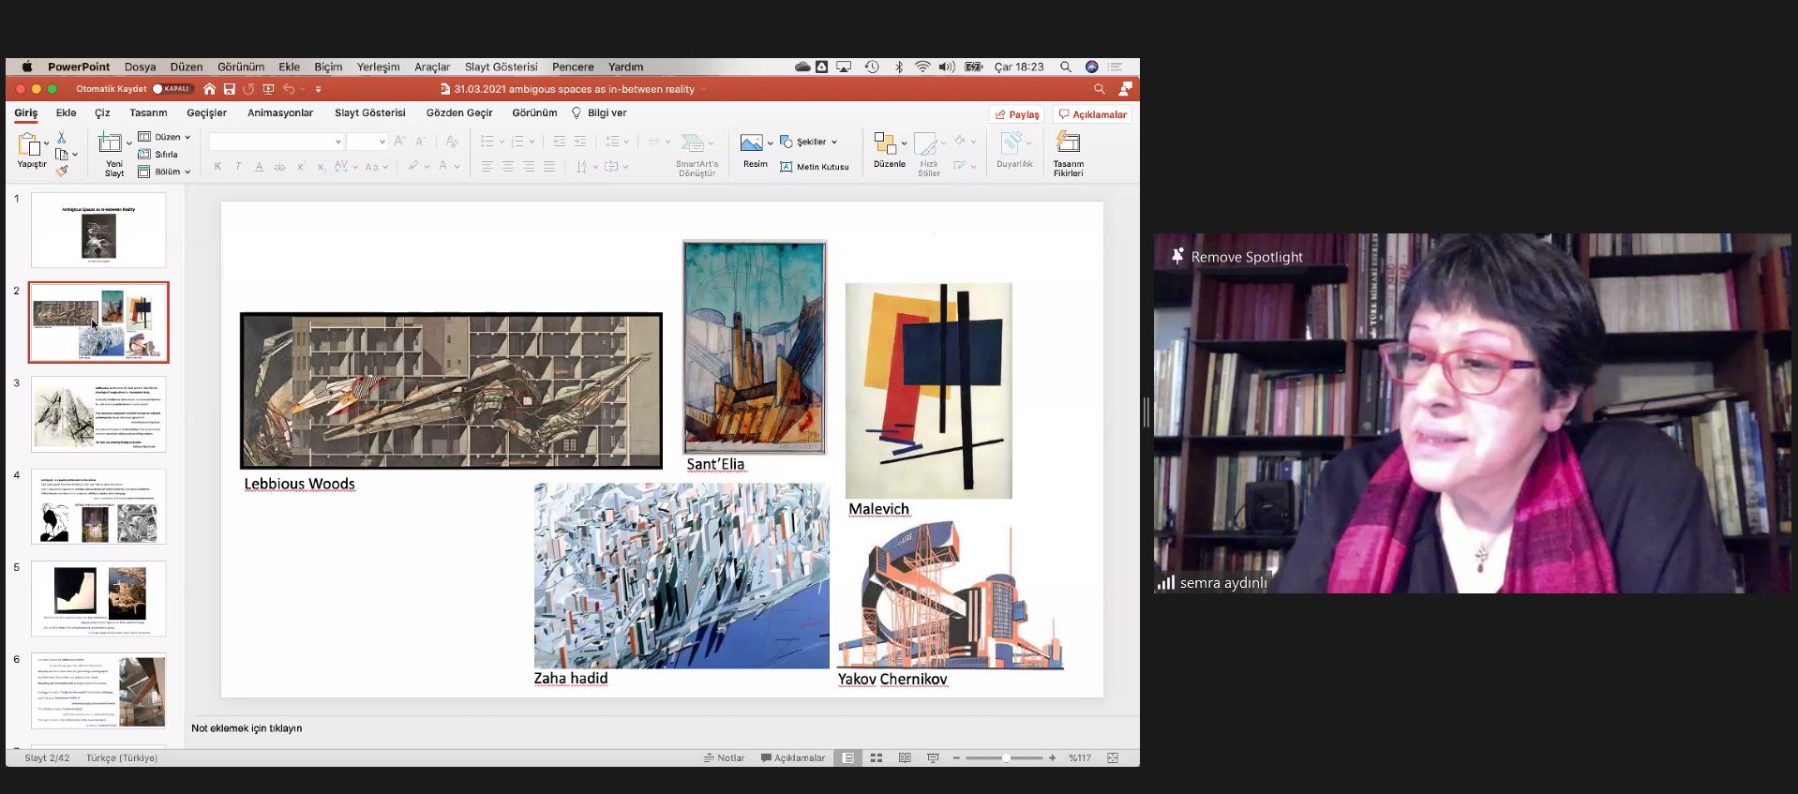Open the Biçim menu
Screen dimensions: 1798x794
click(x=328, y=67)
